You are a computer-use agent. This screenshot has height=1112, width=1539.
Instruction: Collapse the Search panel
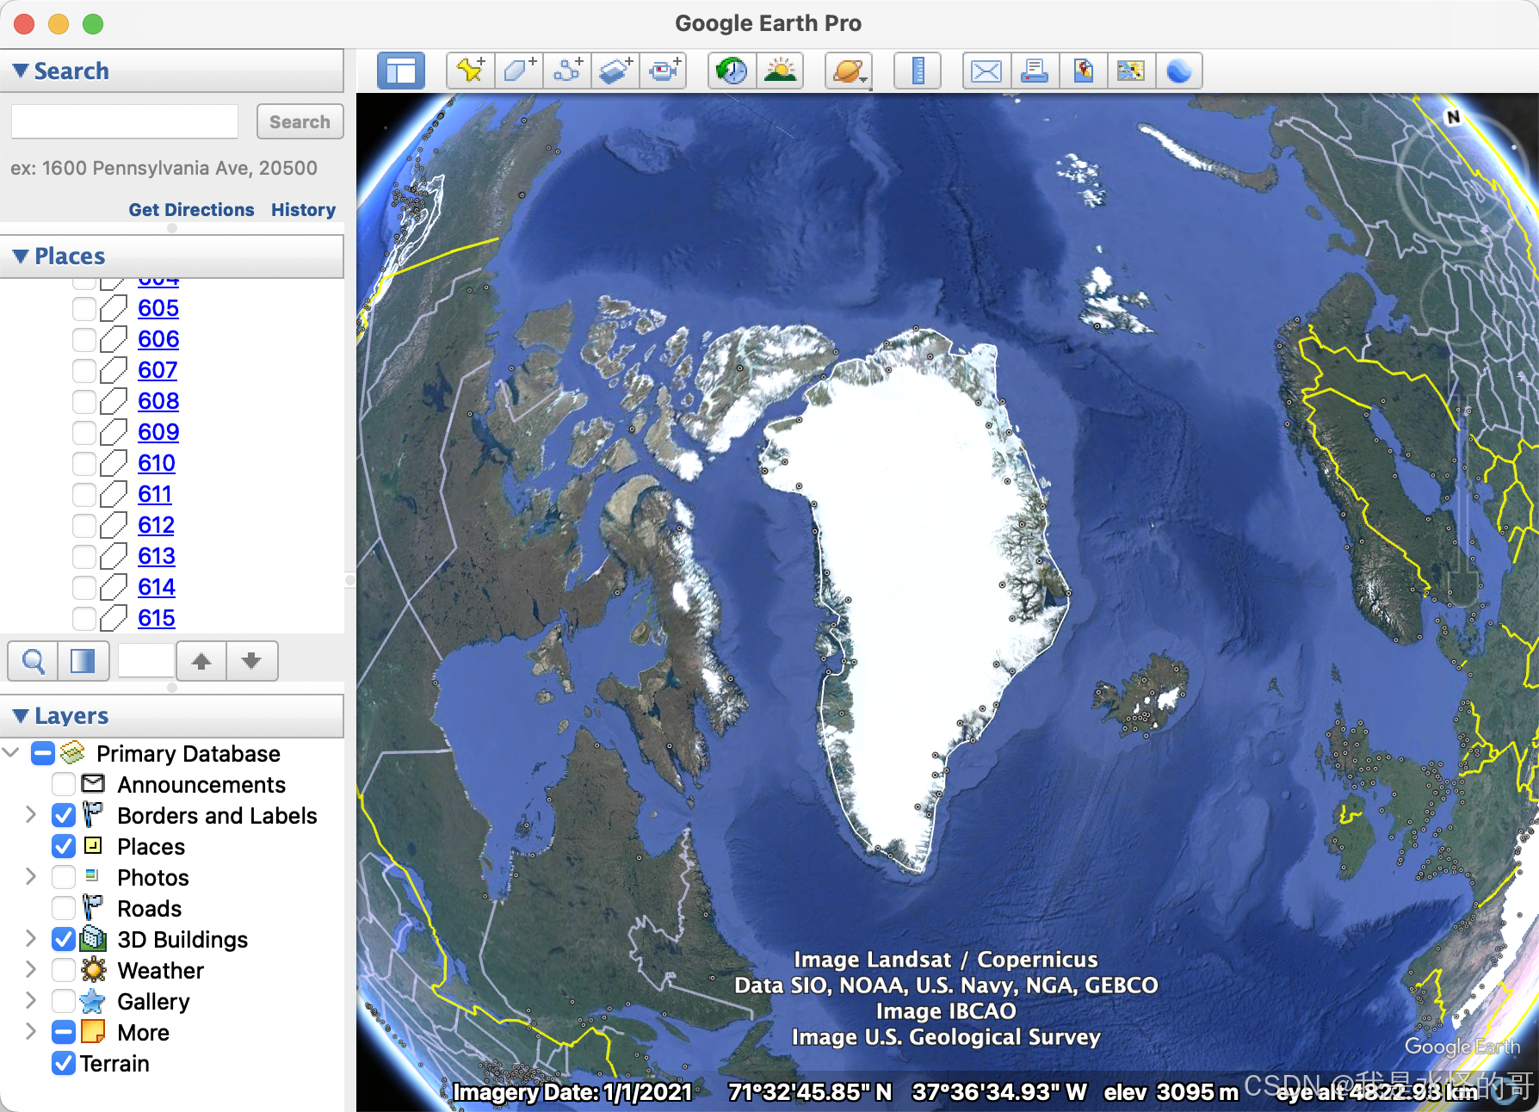[x=21, y=71]
